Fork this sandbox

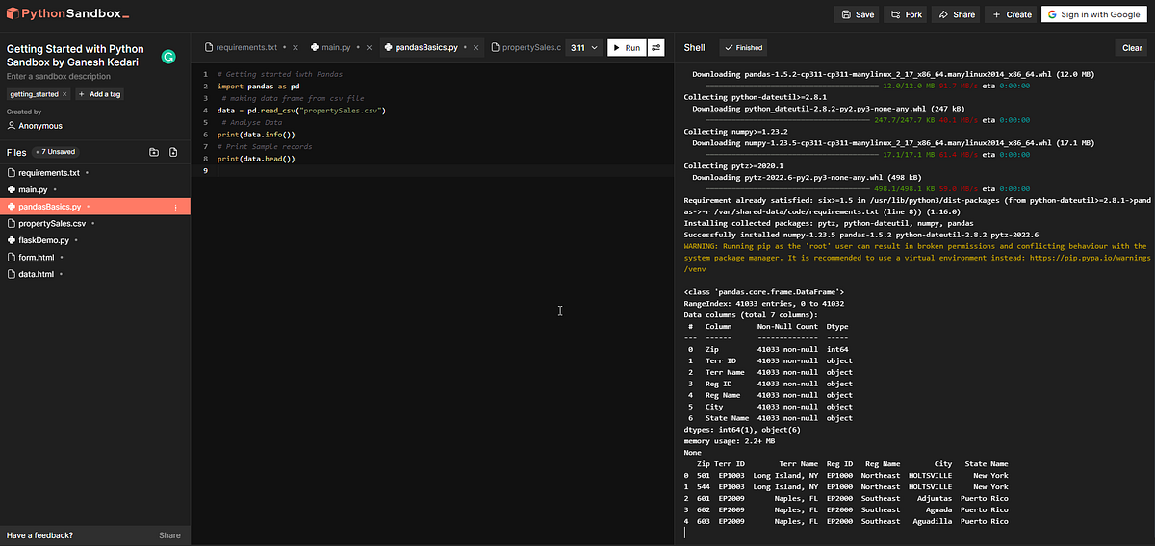[x=907, y=14]
